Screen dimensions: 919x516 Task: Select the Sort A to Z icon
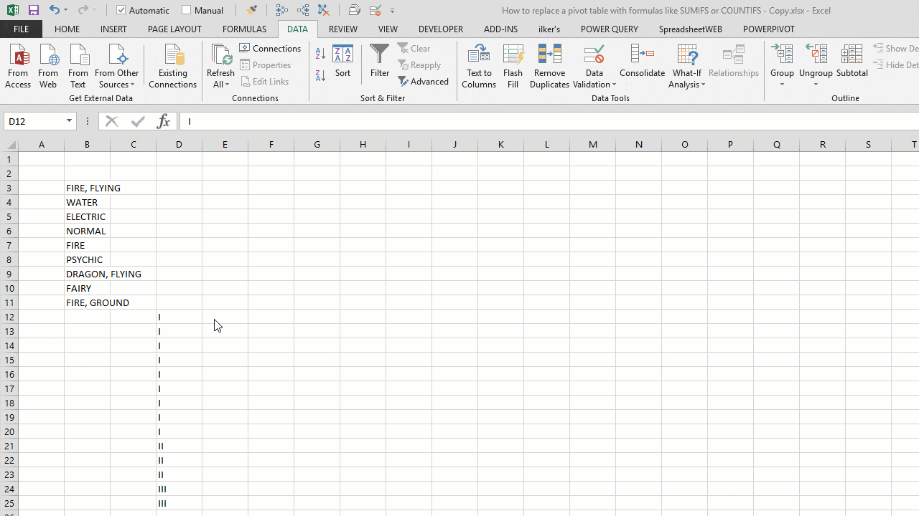click(x=319, y=54)
